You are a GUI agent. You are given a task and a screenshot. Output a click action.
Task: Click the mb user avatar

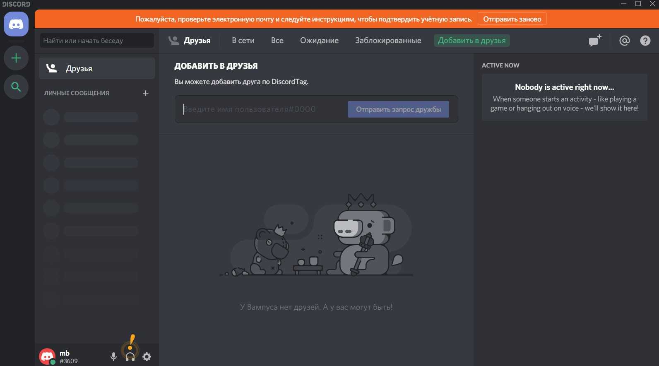(47, 356)
